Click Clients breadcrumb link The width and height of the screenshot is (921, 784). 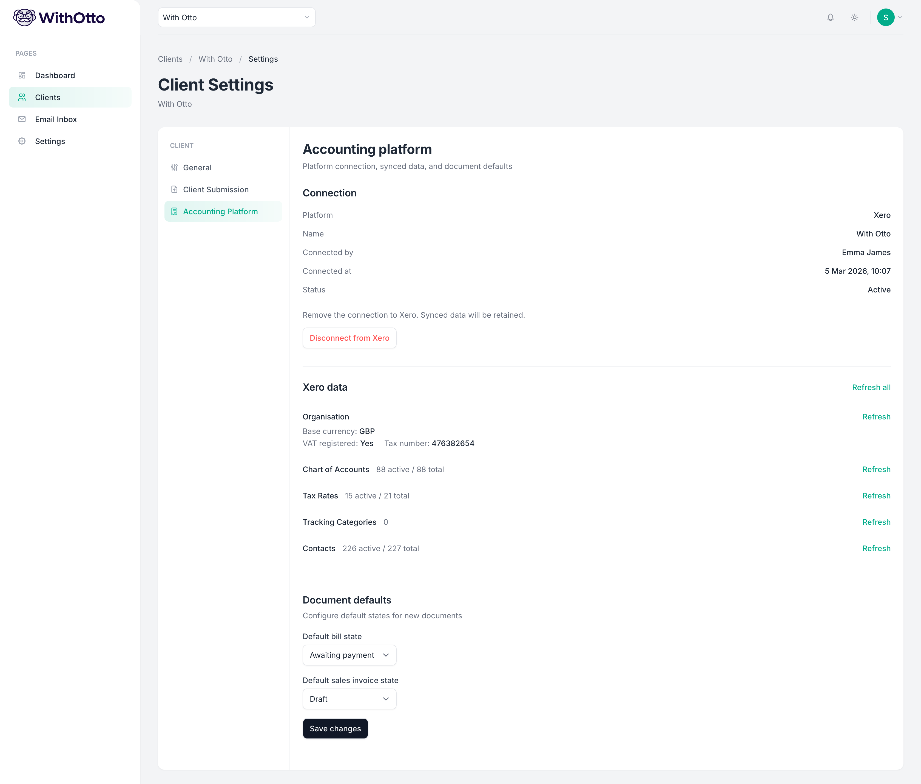[x=170, y=59]
